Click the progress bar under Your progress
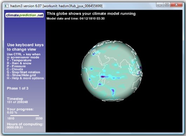186x136 pixels. pyautogui.click(x=25, y=116)
